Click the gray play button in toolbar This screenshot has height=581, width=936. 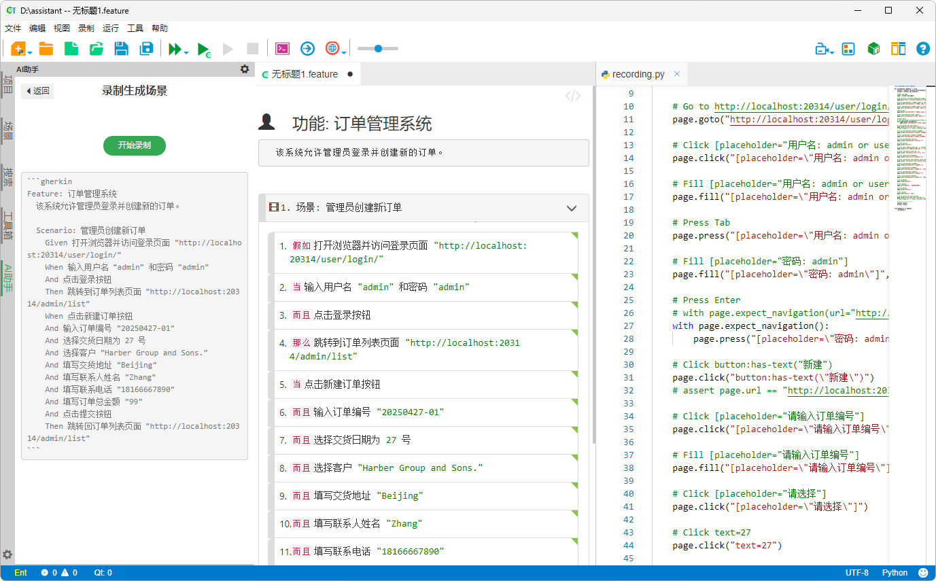[x=228, y=49]
